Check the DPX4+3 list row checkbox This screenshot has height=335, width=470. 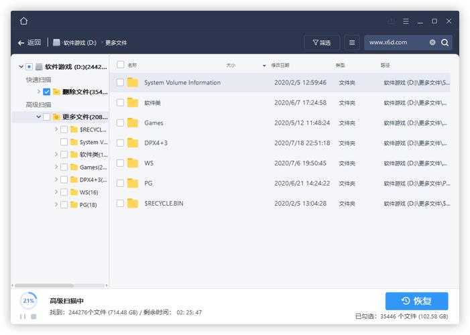tap(120, 143)
